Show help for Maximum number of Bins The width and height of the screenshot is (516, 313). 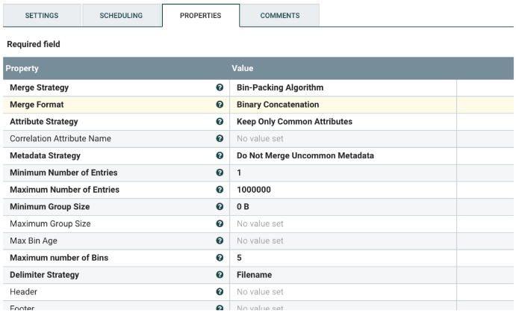(220, 258)
